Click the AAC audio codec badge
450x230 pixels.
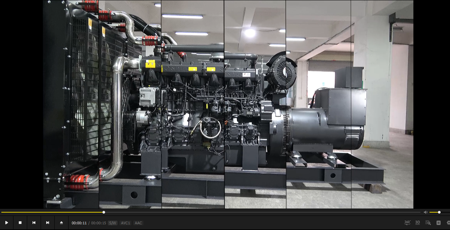click(138, 223)
